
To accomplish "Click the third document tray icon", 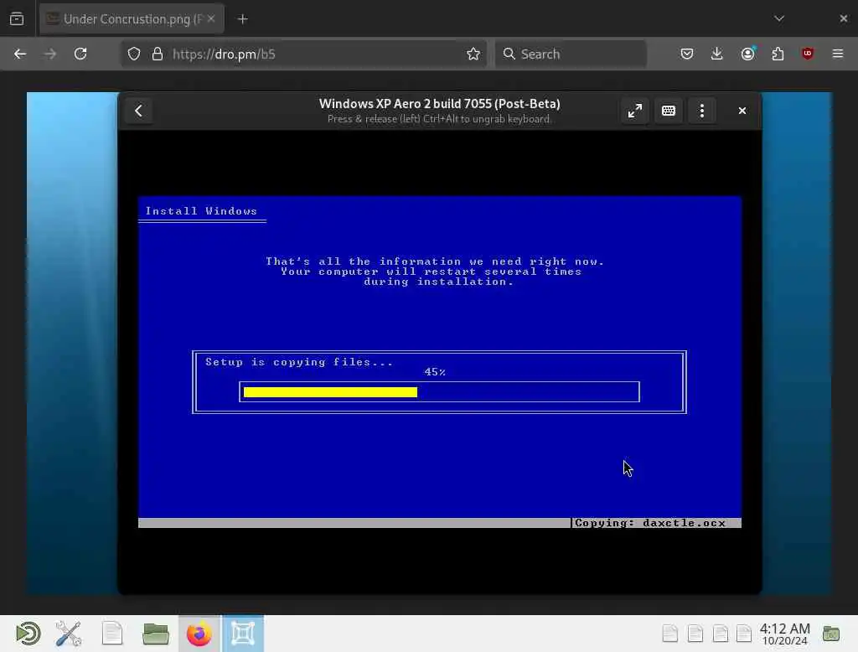I will click(x=720, y=634).
